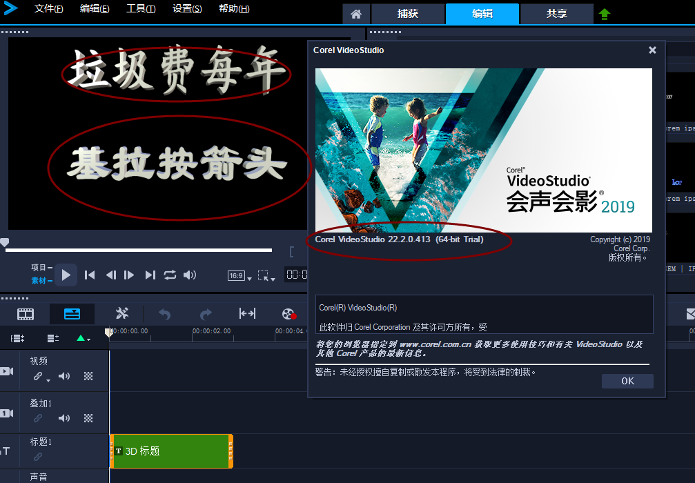
Task: Fit project in timeline window
Action: (247, 314)
